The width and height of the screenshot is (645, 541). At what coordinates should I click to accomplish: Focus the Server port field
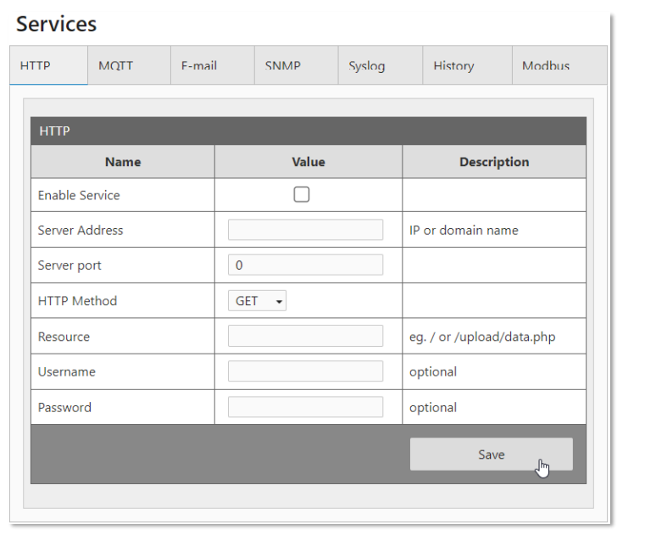305,265
